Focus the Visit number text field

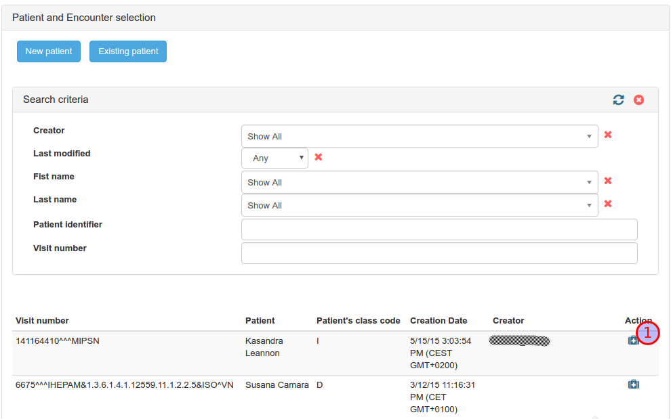coord(439,253)
